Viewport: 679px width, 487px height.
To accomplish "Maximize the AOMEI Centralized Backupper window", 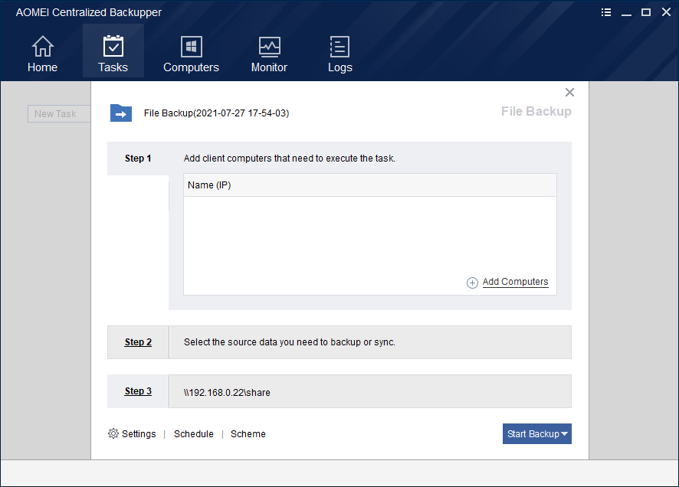I will (646, 12).
